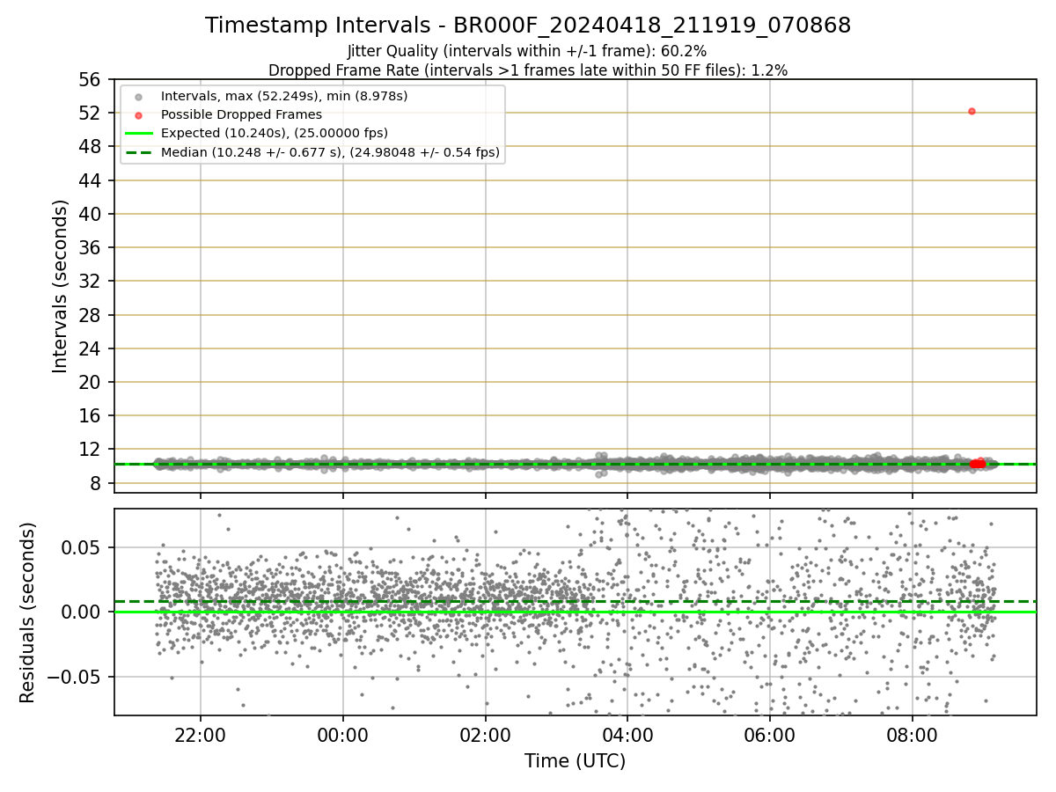Click the '22:00' x-axis tick label
This screenshot has height=792, width=1056.
point(200,734)
